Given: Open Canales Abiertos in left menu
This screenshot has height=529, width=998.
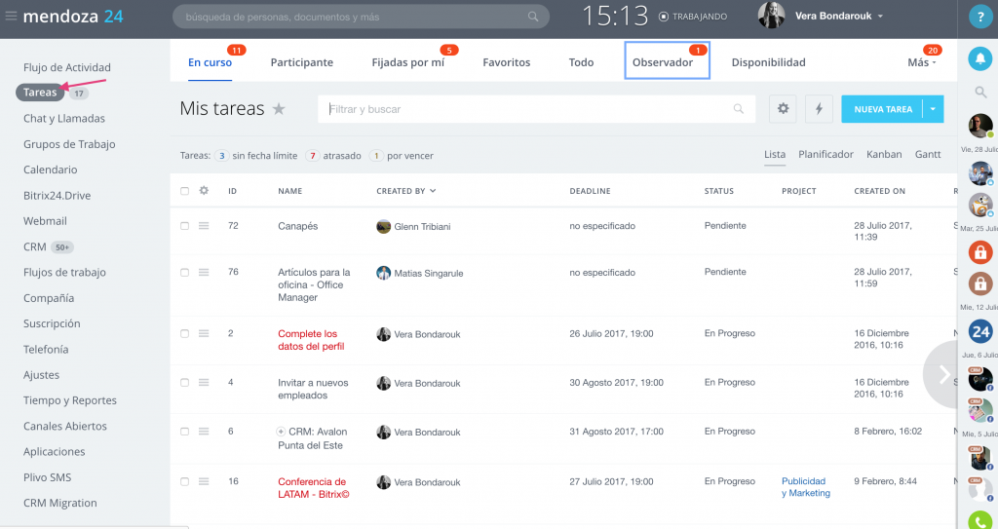Looking at the screenshot, I should click(65, 426).
